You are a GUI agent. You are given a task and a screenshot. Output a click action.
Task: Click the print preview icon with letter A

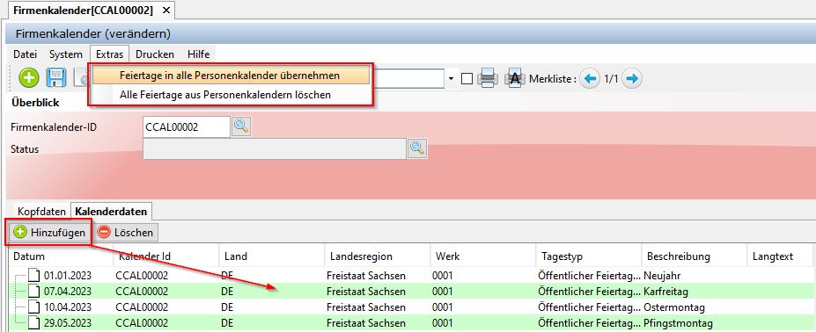[x=515, y=78]
